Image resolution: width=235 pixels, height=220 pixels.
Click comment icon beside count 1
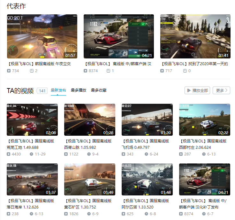click(108, 71)
